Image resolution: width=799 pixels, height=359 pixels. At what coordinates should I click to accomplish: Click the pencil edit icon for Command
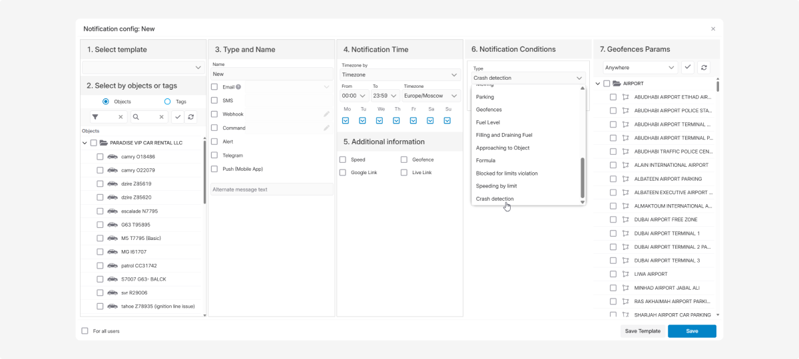pos(326,128)
